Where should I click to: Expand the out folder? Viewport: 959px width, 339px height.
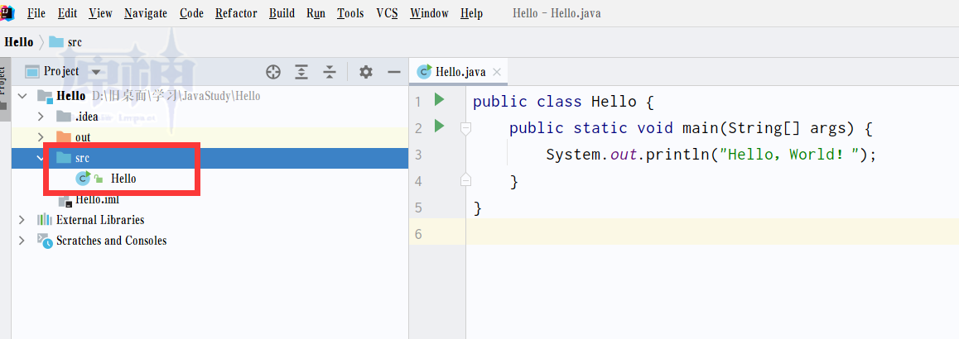(41, 136)
